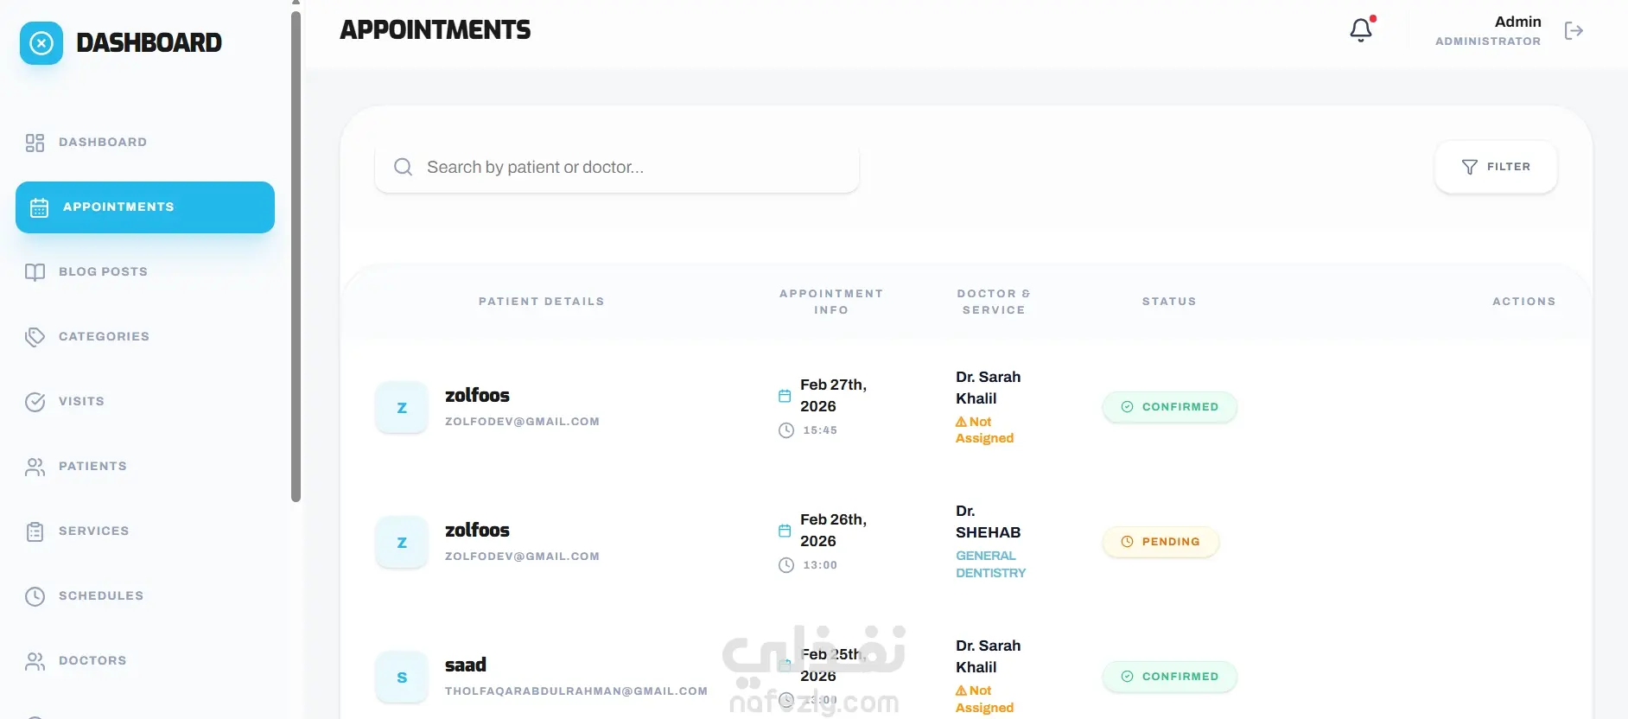The image size is (1628, 719).
Task: Click the Categories tag icon
Action: pos(35,337)
